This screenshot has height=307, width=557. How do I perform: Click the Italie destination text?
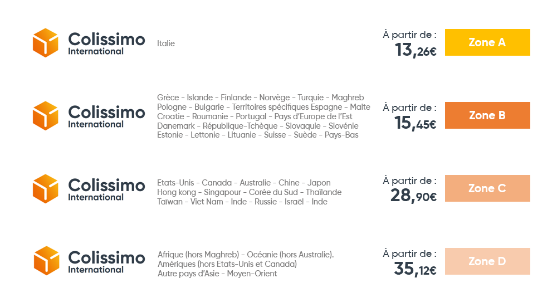tap(166, 43)
